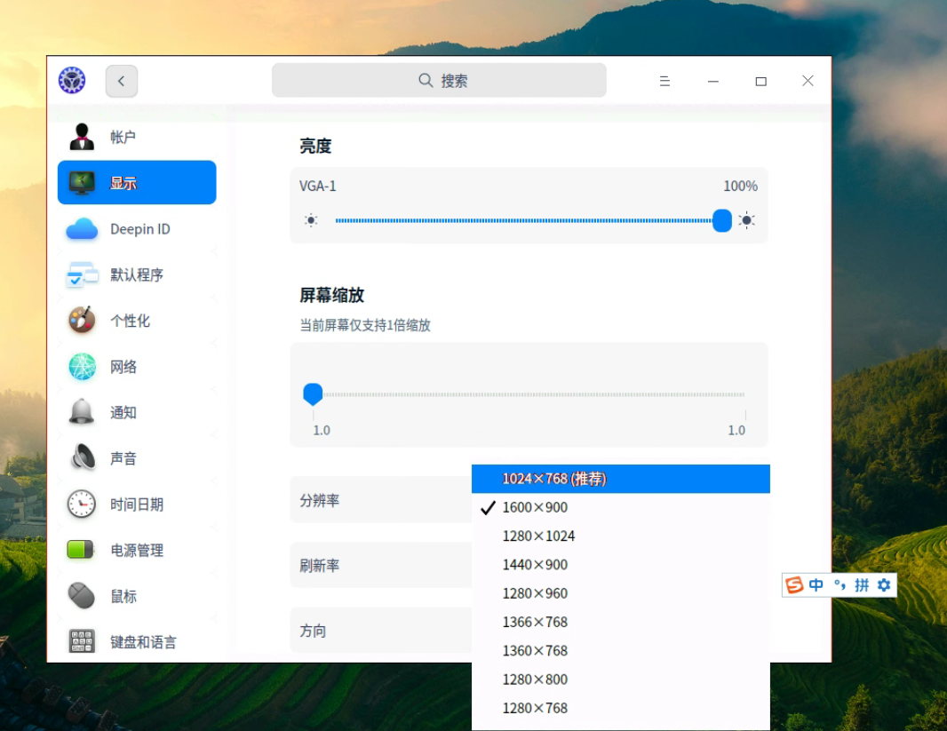Screen dimensions: 947x731
Task: Open the Mouse (鼠标) icon
Action: click(82, 596)
